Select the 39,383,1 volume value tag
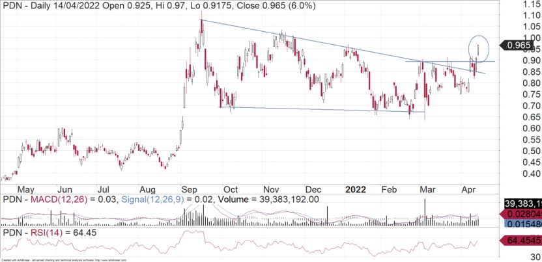 pos(523,203)
